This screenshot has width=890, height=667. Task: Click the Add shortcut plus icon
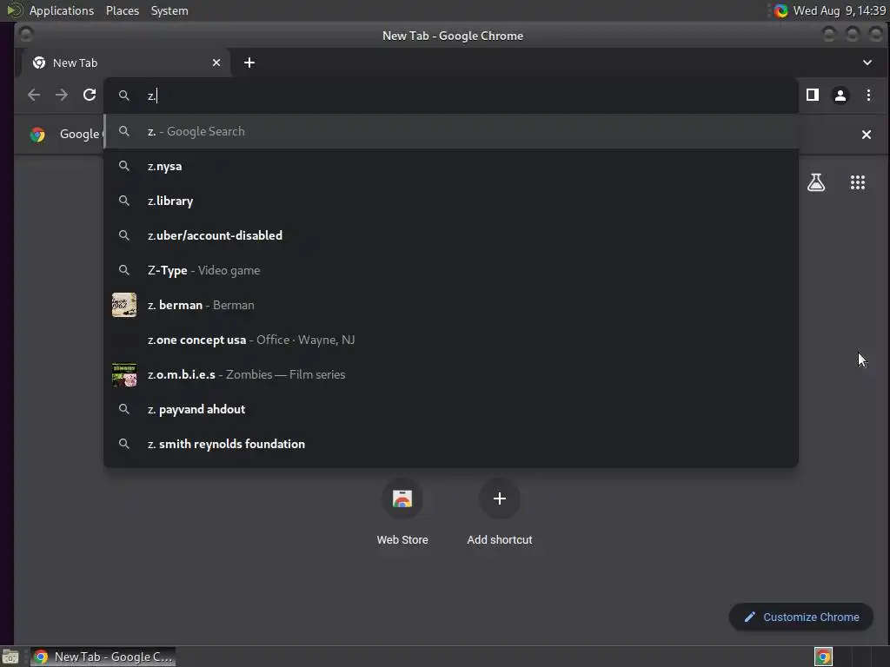tap(500, 499)
